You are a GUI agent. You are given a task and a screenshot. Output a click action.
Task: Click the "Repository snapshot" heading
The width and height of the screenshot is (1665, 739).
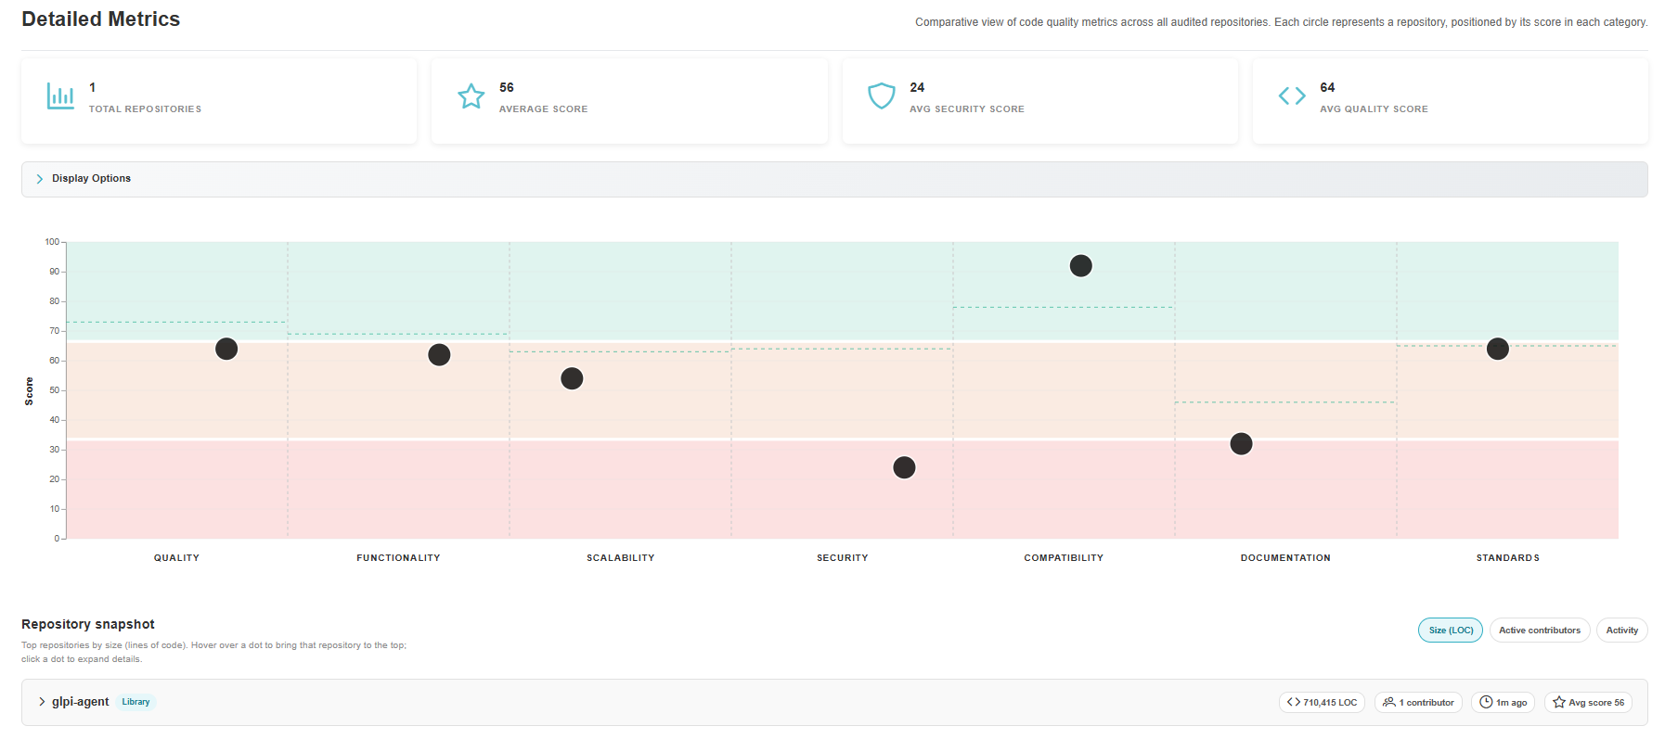pyautogui.click(x=88, y=624)
